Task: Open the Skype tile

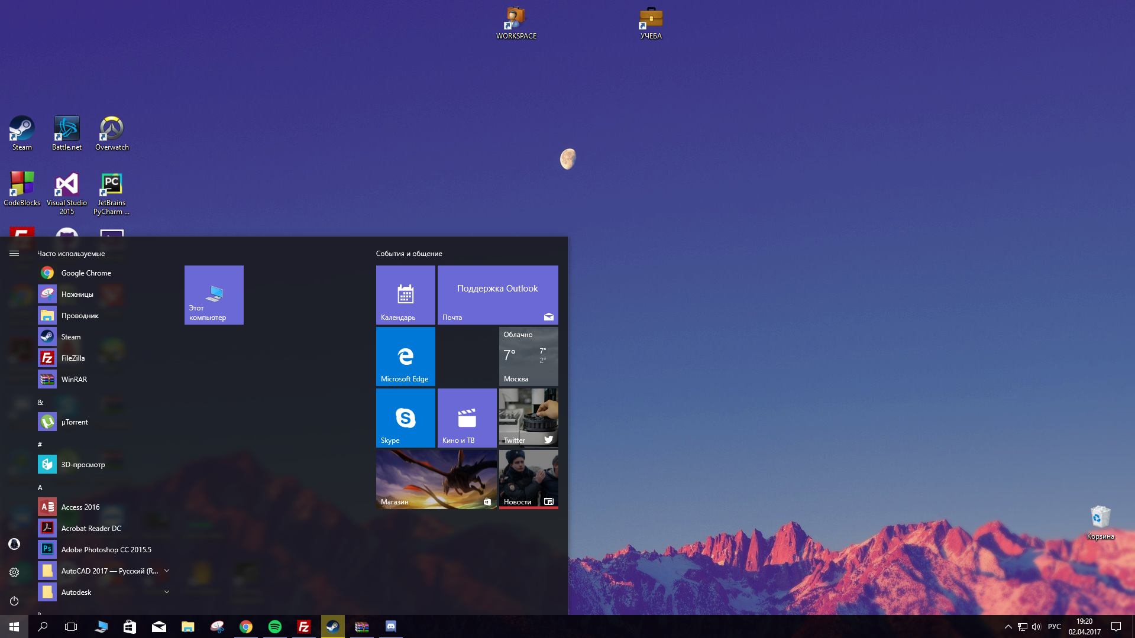Action: 406,418
